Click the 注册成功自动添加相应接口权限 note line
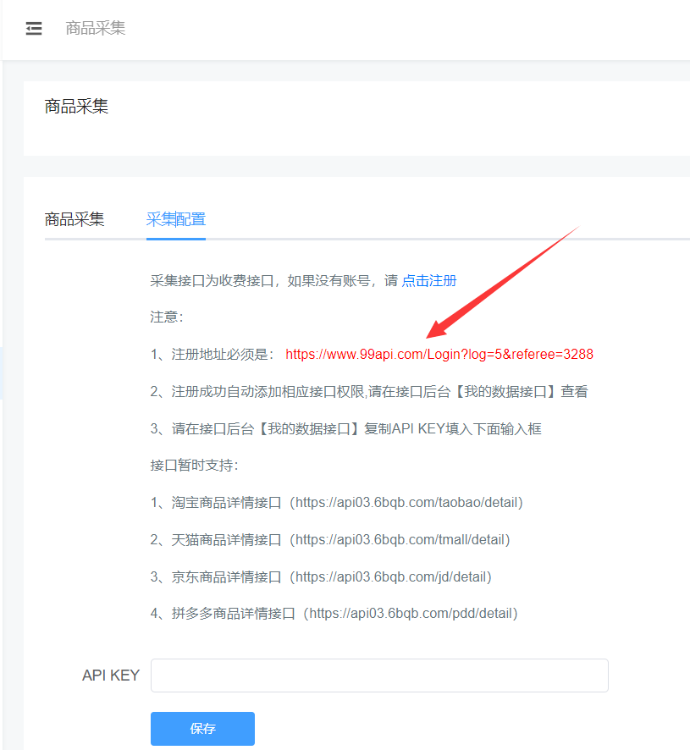 coord(369,391)
